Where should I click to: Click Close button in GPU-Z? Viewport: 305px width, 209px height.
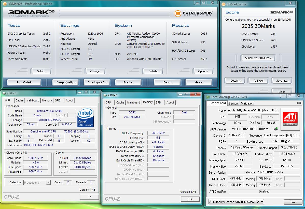point(293,202)
